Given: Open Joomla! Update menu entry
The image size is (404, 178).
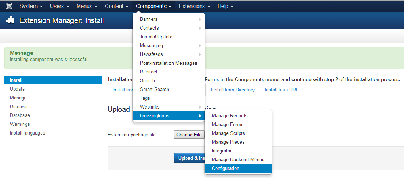Looking at the screenshot, I should click(168, 37).
